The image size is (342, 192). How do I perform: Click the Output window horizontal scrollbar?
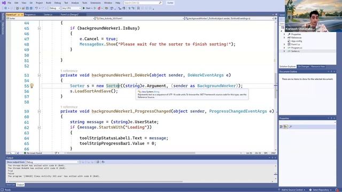(95, 181)
